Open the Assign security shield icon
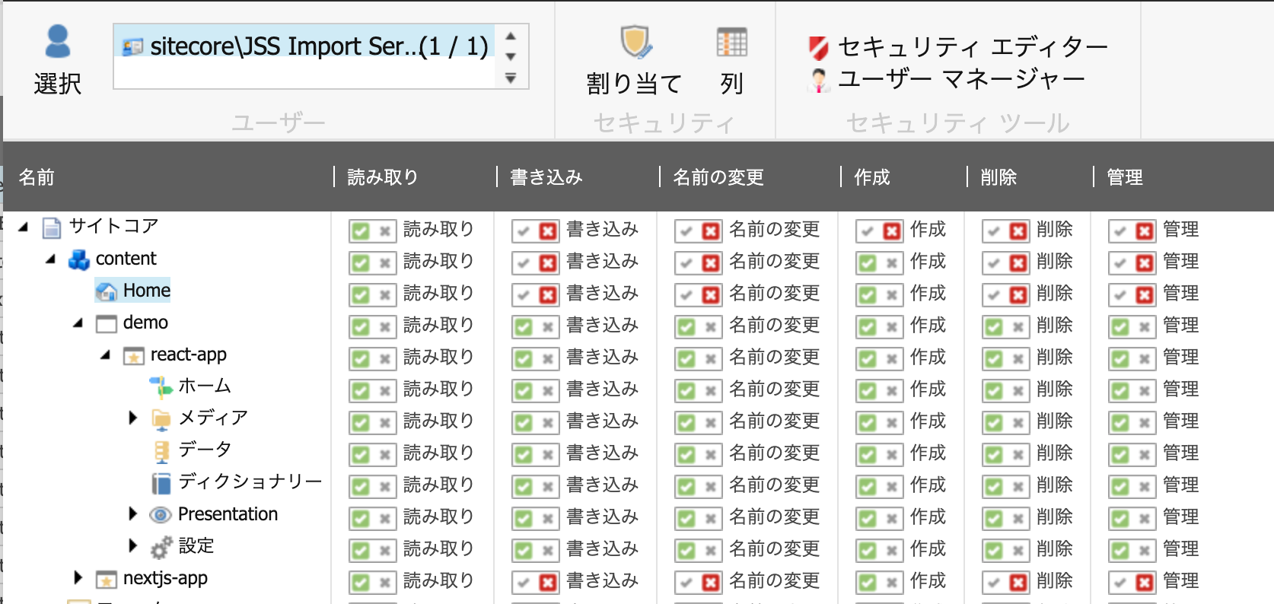The image size is (1274, 604). tap(635, 42)
